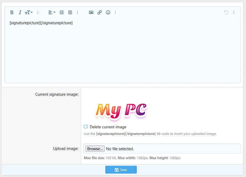Insert an image into the signature

(x=91, y=12)
